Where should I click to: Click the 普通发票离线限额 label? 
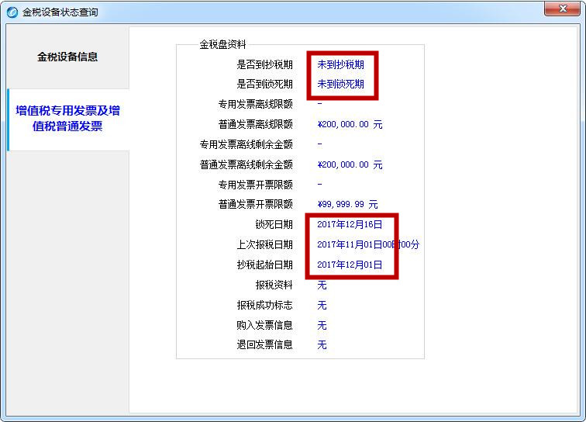(x=256, y=124)
